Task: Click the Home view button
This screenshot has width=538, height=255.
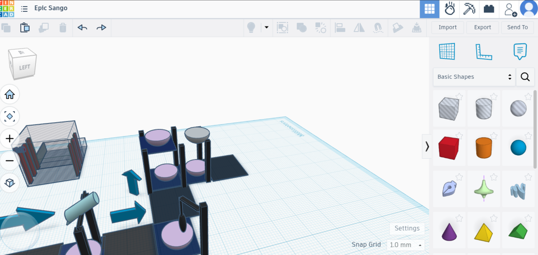Action: pyautogui.click(x=10, y=94)
